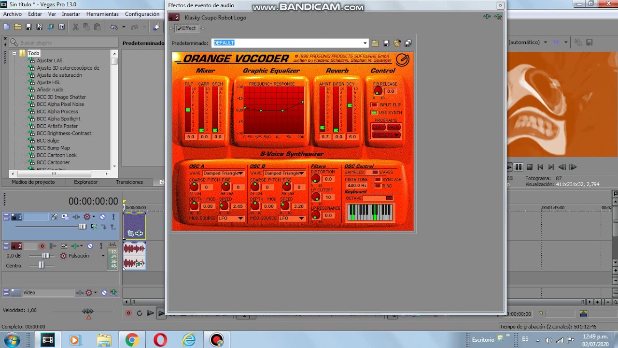Image resolution: width=618 pixels, height=348 pixels.
Task: Open OSC A MOD SOURCE LFO dropdown
Action: (x=231, y=218)
